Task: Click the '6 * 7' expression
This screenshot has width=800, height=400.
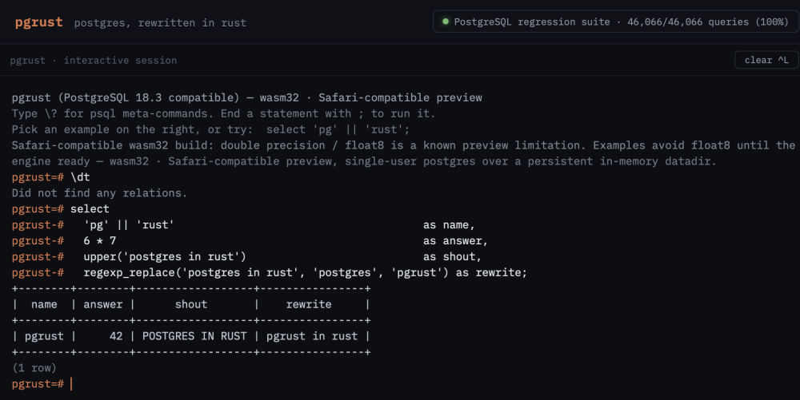Action: click(x=100, y=240)
